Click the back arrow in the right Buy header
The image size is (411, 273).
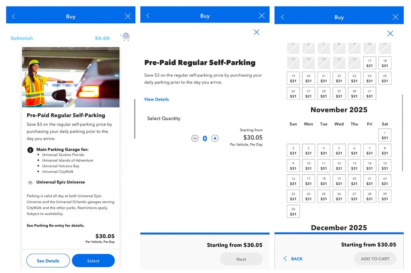point(282,17)
